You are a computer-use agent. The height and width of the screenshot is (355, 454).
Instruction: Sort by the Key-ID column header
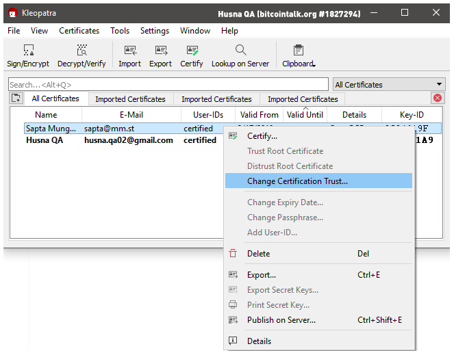coord(412,115)
